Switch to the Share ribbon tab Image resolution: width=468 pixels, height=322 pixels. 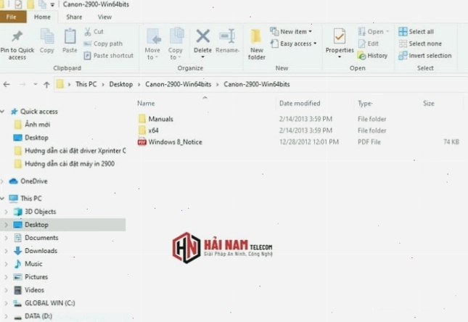coord(74,17)
